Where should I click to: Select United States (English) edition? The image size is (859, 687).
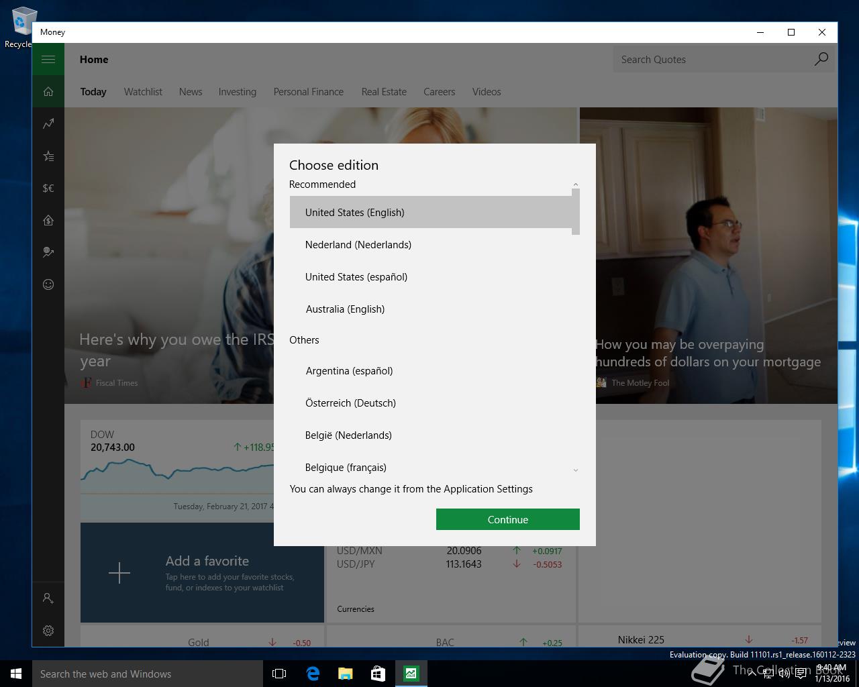pyautogui.click(x=430, y=212)
